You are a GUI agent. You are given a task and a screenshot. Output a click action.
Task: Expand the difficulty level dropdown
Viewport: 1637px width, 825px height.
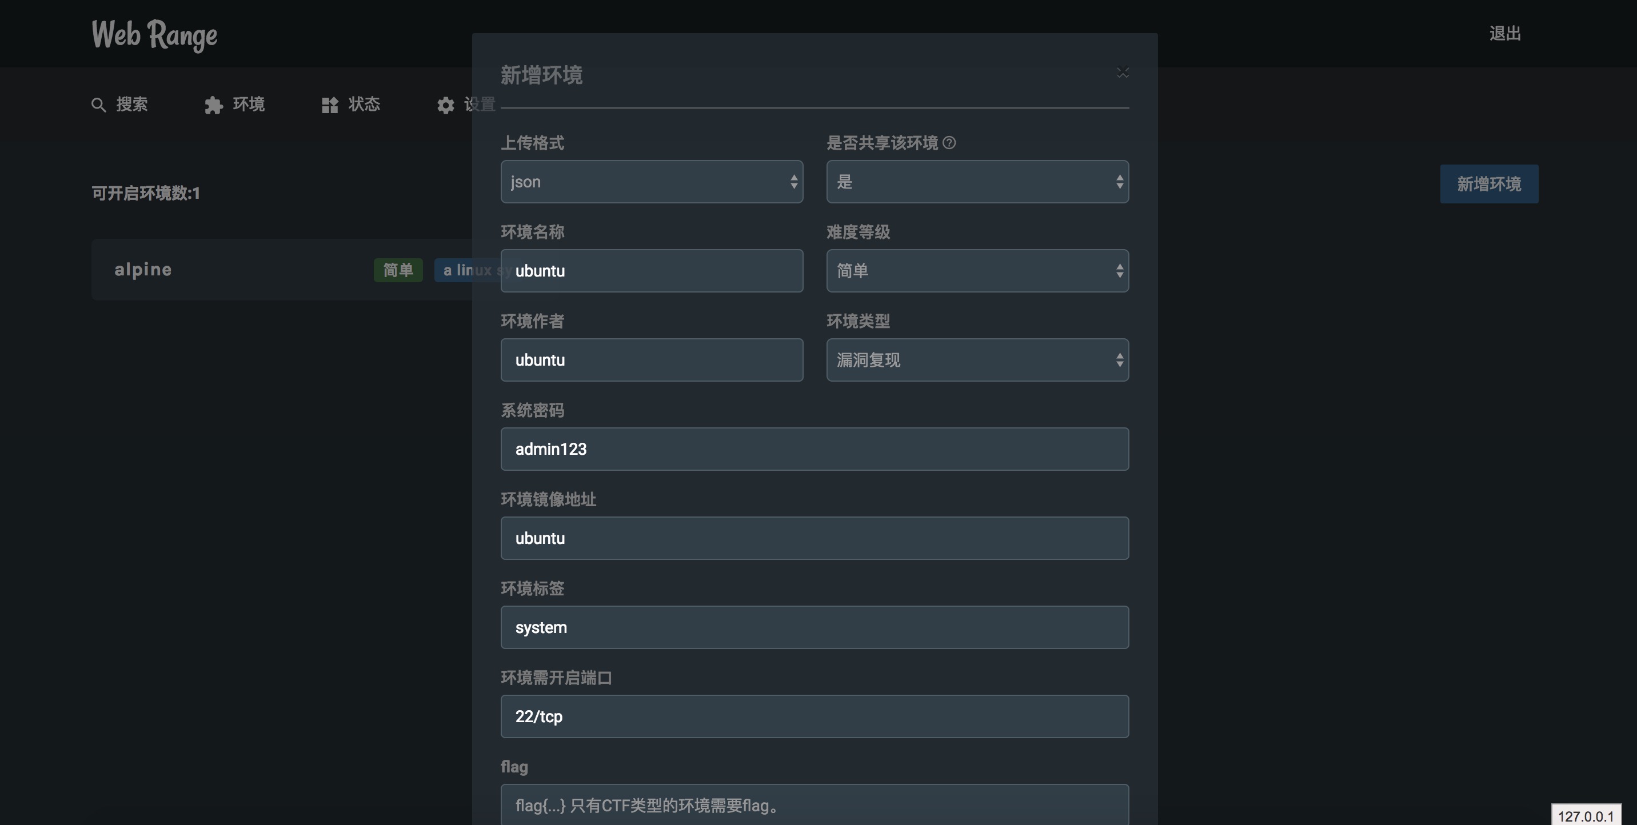[x=977, y=271]
